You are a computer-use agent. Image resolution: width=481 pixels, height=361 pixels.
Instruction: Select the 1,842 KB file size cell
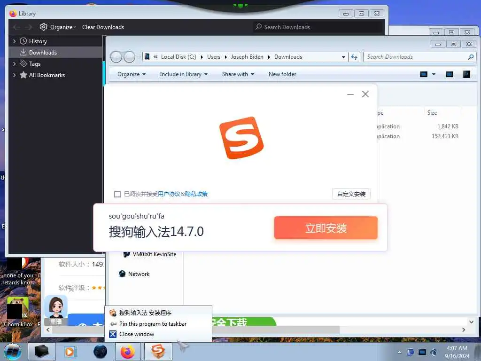click(x=448, y=126)
